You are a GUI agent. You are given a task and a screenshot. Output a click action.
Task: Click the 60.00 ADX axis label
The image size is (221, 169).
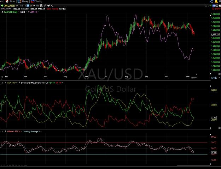(214, 90)
